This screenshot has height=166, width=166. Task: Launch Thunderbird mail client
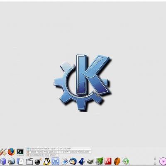73,161
